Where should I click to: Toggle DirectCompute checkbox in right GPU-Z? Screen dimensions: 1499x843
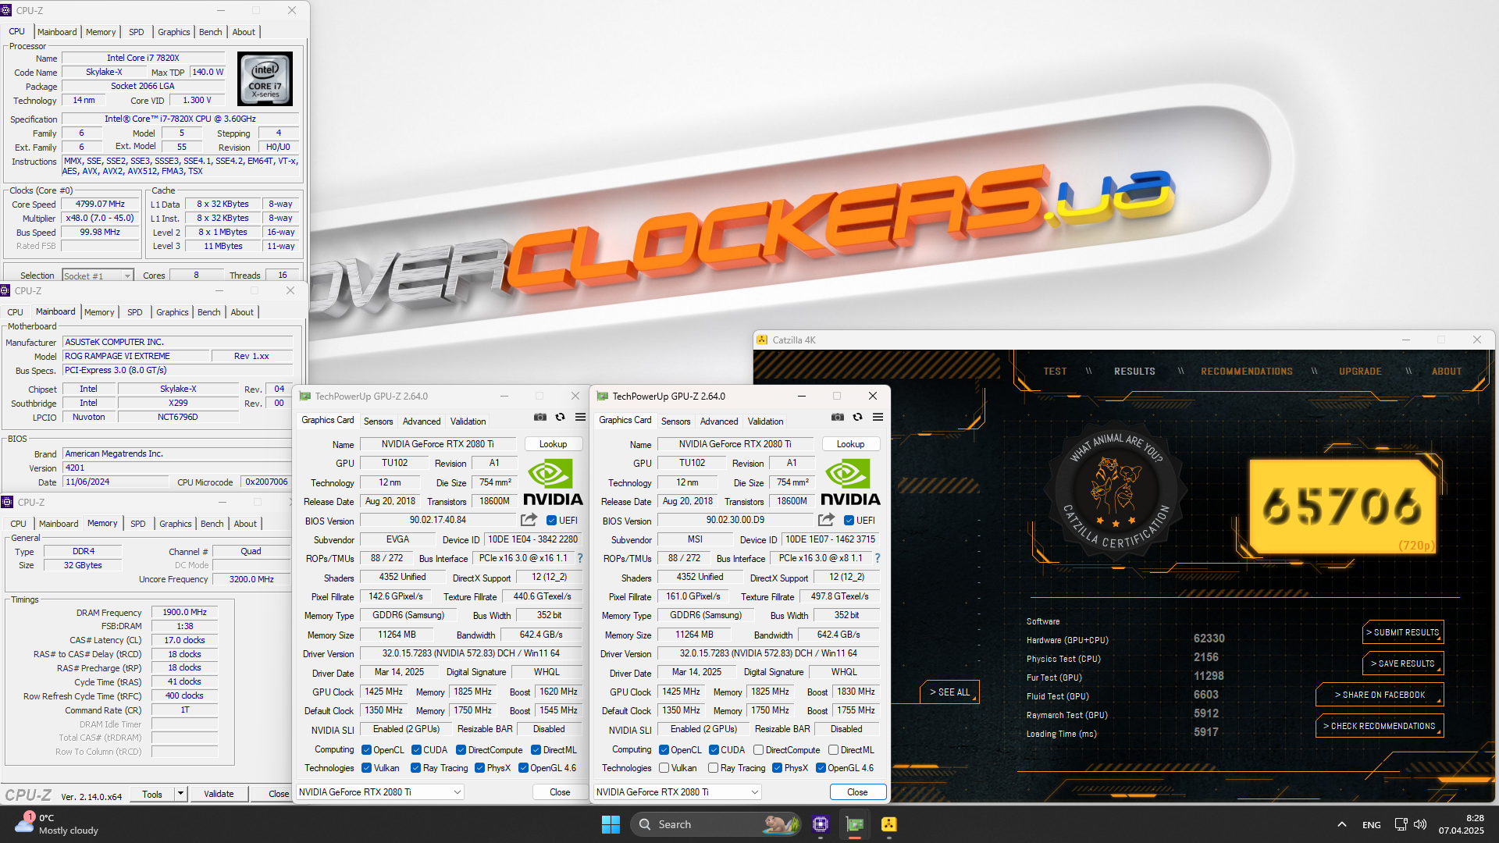pyautogui.click(x=758, y=750)
